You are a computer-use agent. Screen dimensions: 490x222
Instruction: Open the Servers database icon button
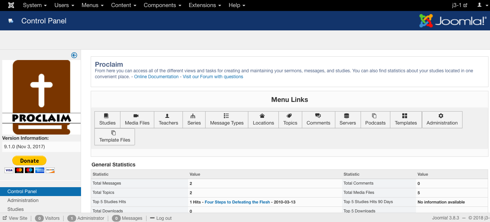pos(348,120)
